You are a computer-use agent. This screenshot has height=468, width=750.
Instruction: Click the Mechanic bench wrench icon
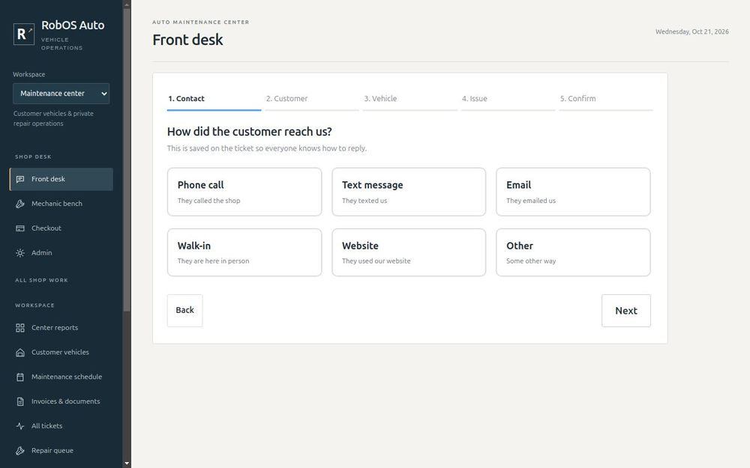[x=20, y=204]
